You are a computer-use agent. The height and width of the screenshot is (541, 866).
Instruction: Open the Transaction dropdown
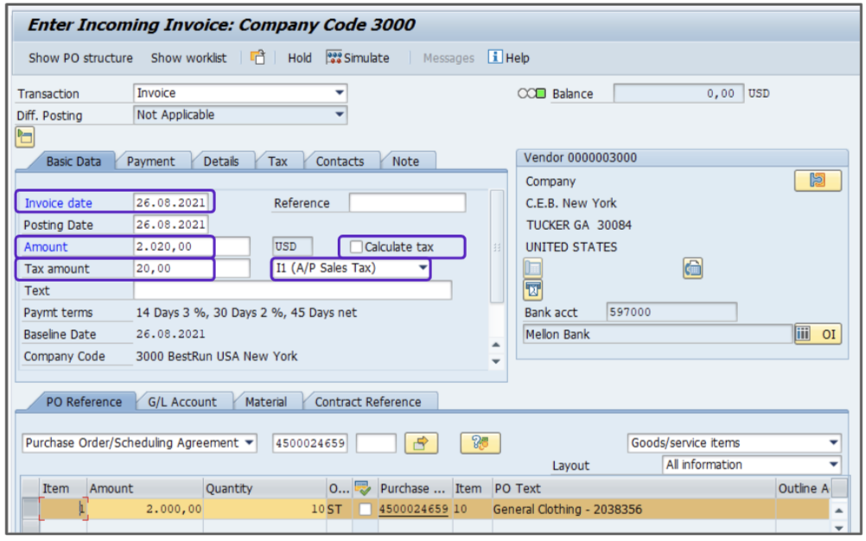click(339, 93)
